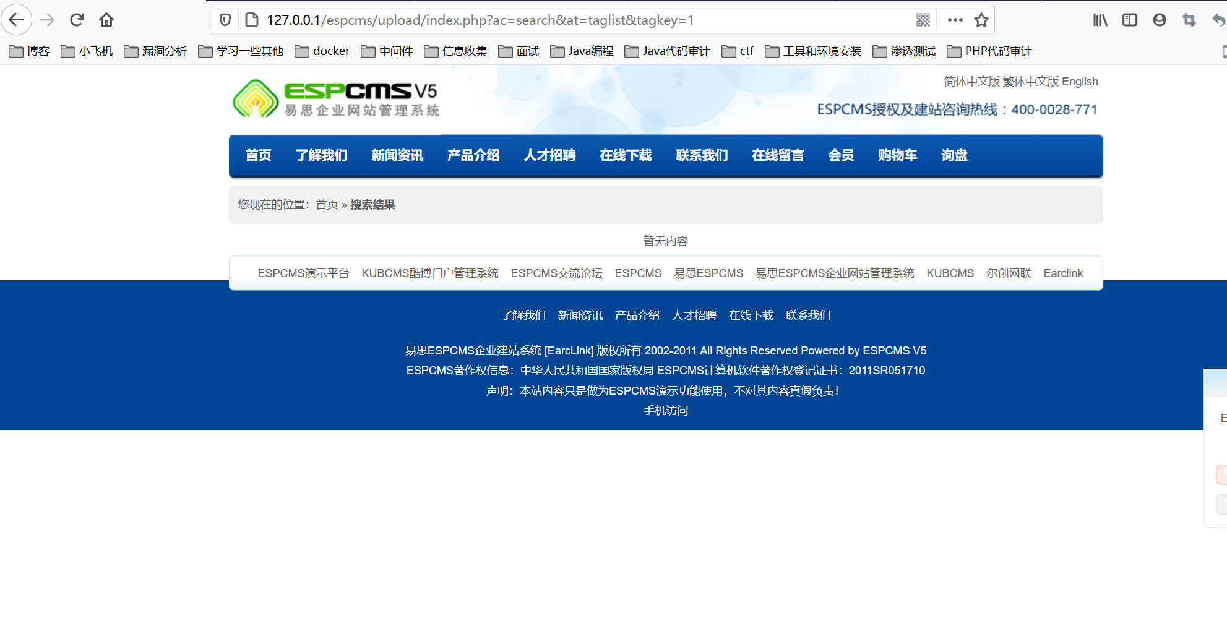Open the Firefox account profile icon
Screen dimensions: 1227x639
click(1158, 19)
